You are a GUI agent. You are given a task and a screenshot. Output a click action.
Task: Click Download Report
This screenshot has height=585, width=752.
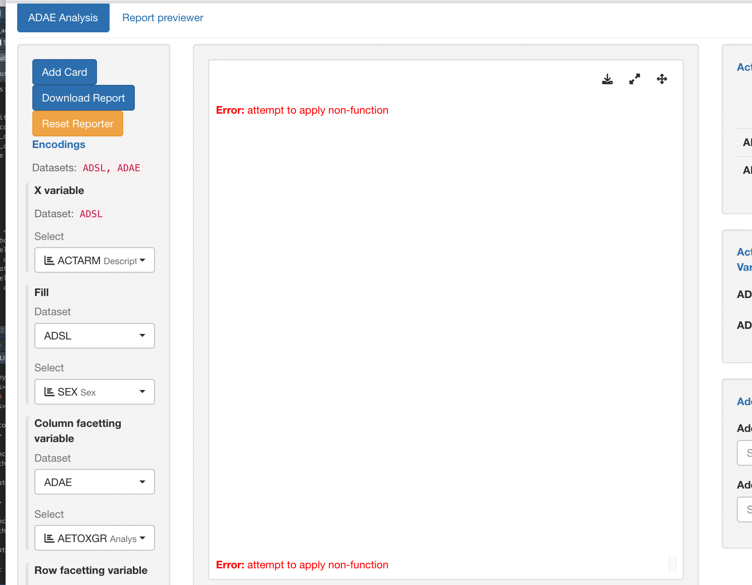coord(83,97)
